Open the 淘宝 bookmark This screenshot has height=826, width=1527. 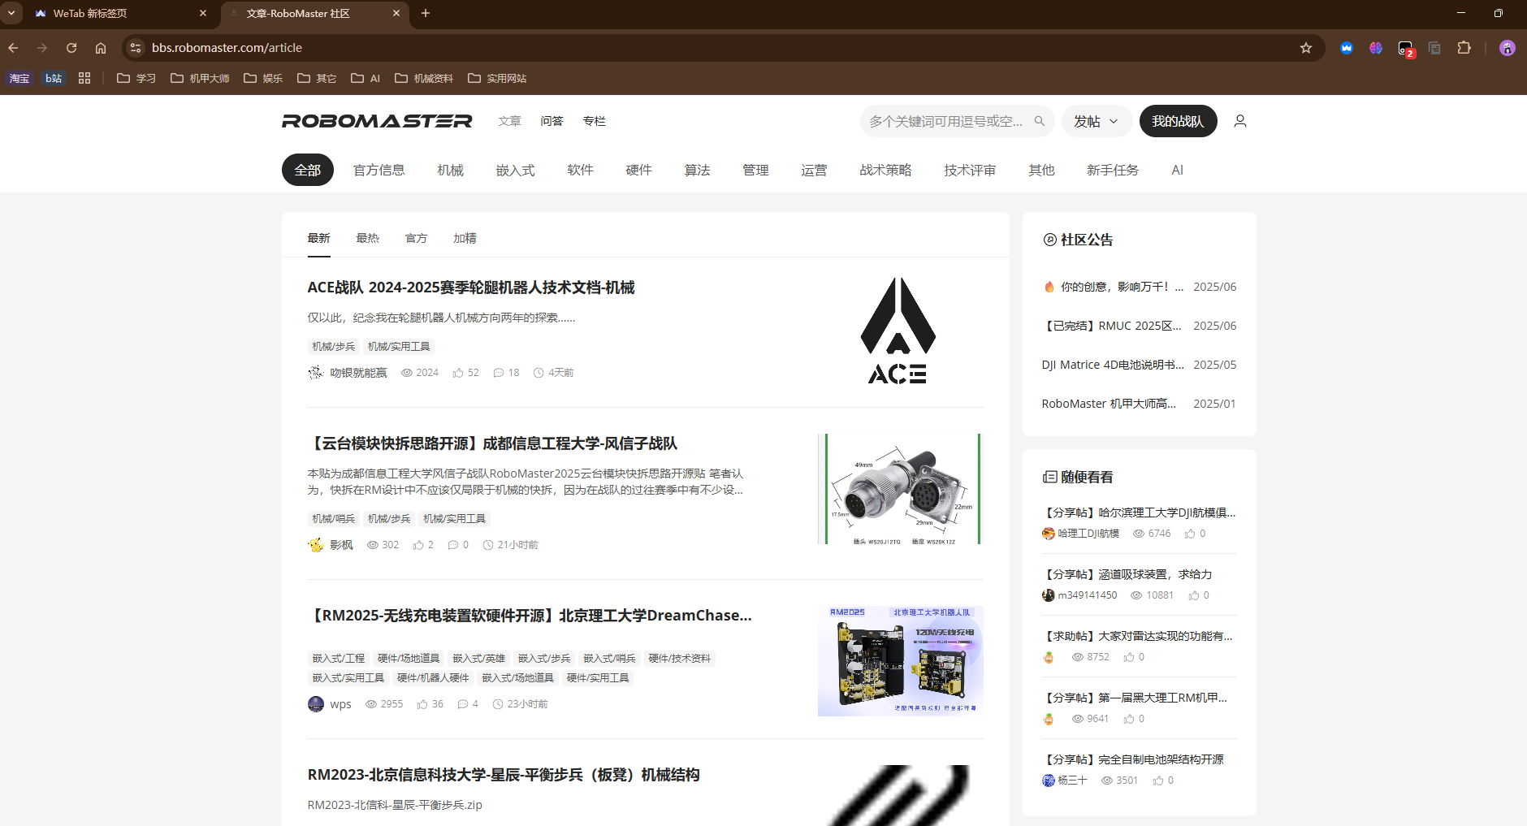point(19,78)
